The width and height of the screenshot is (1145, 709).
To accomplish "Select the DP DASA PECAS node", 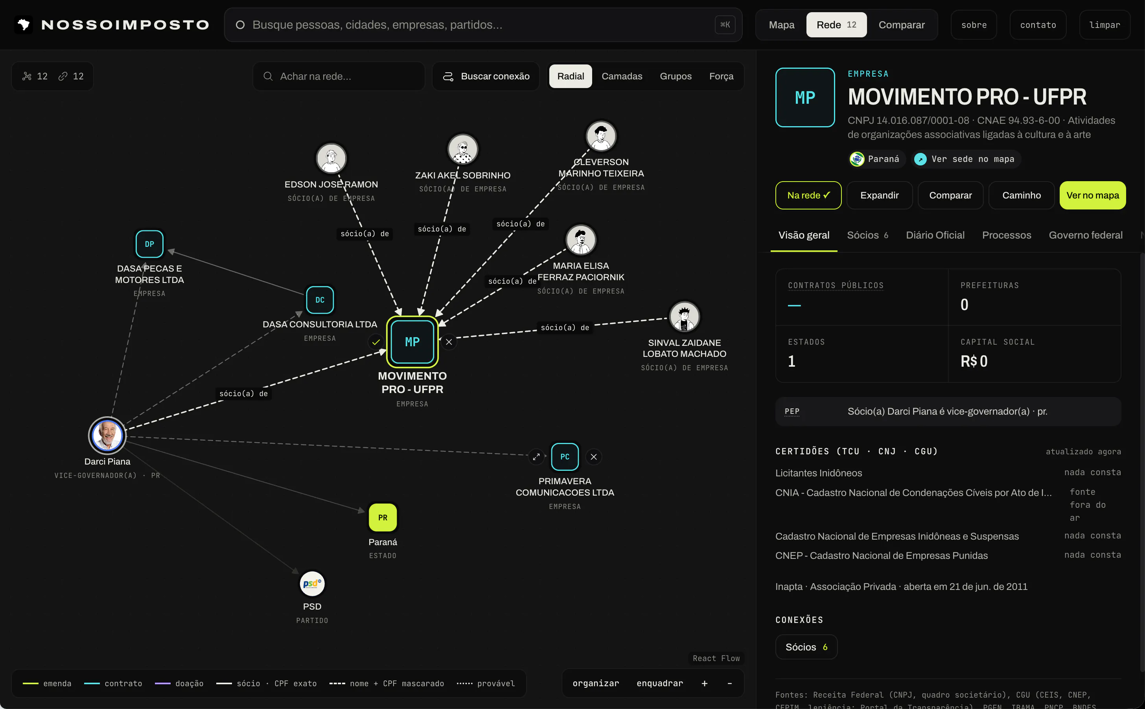I will tap(149, 244).
